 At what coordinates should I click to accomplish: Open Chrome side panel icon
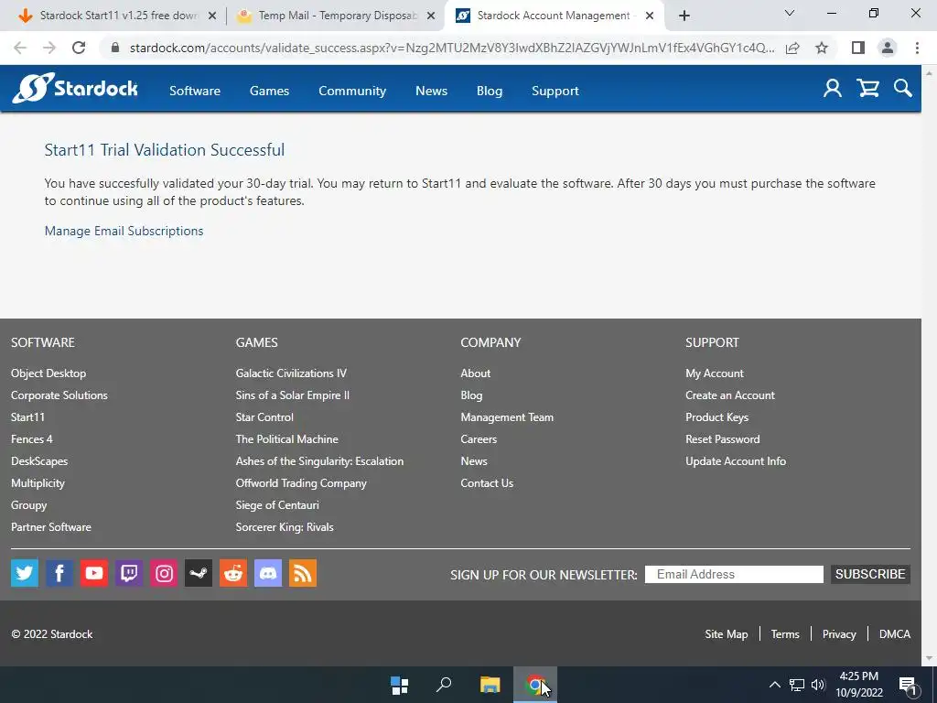click(x=858, y=48)
